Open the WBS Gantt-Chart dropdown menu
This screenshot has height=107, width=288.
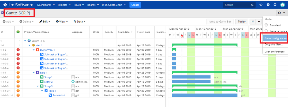point(114,5)
